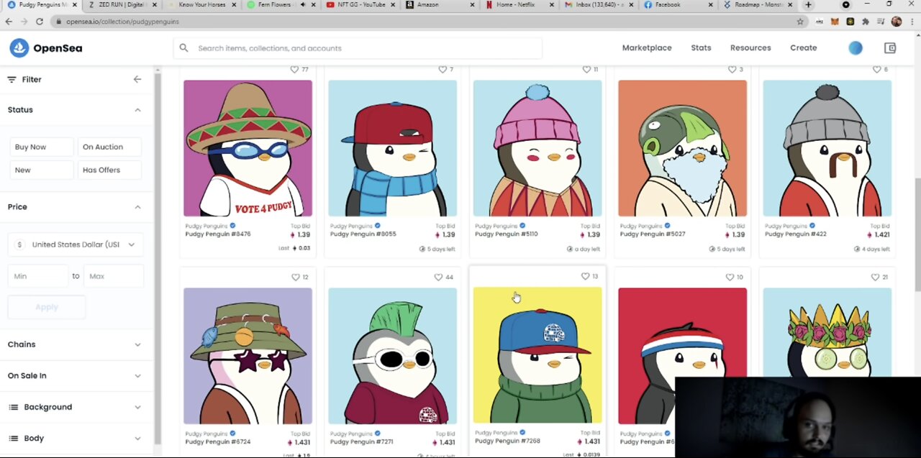
Task: Click the search magnifier icon
Action: pyautogui.click(x=183, y=48)
